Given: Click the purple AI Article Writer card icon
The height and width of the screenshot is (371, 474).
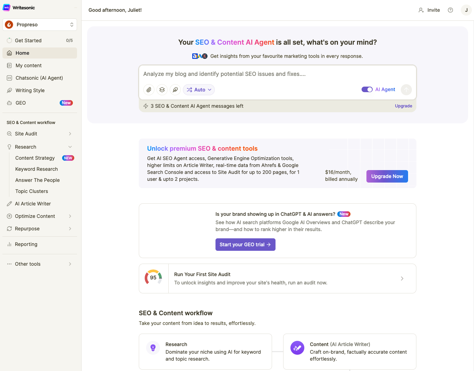Looking at the screenshot, I should [x=297, y=348].
